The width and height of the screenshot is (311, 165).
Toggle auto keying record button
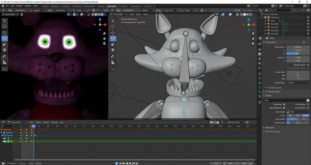pos(117,163)
